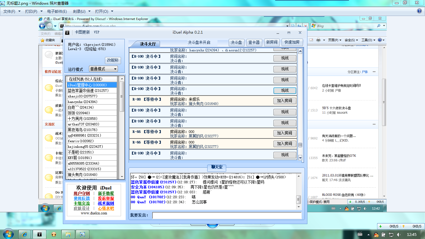Click 改昵称 button
The image size is (425, 239).
click(113, 60)
